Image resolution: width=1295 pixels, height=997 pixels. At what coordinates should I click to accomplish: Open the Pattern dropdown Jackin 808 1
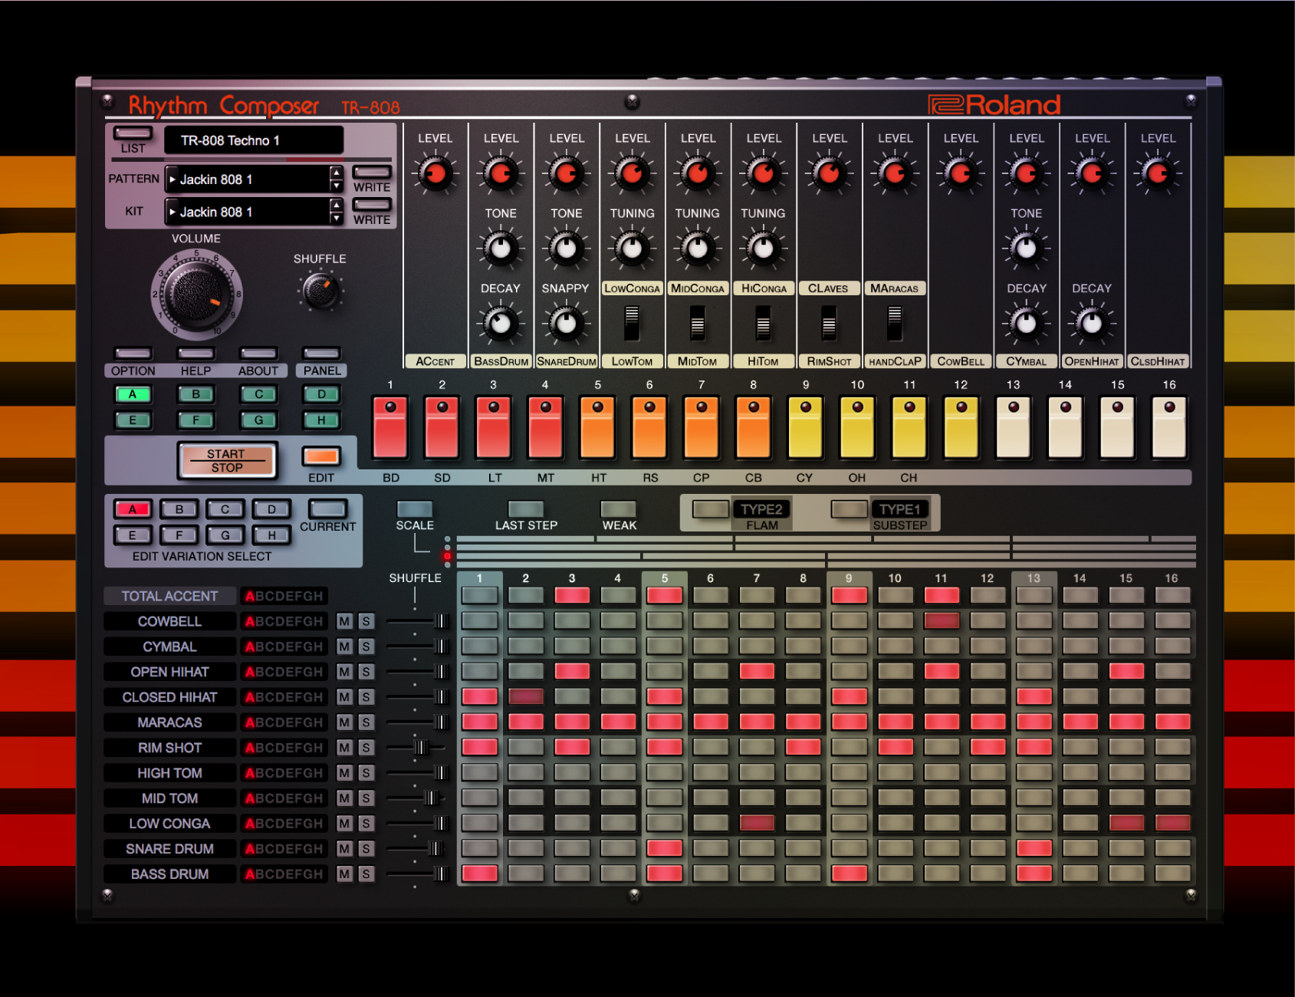pyautogui.click(x=247, y=179)
